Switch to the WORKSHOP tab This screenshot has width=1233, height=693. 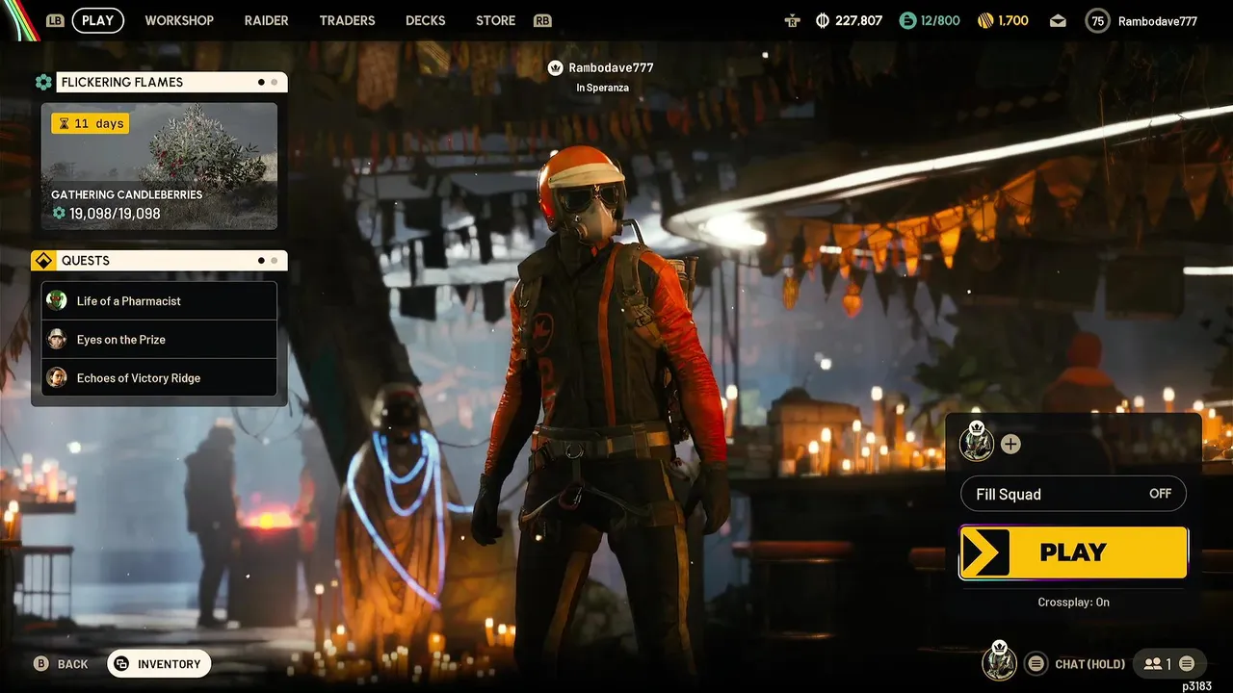click(x=179, y=20)
